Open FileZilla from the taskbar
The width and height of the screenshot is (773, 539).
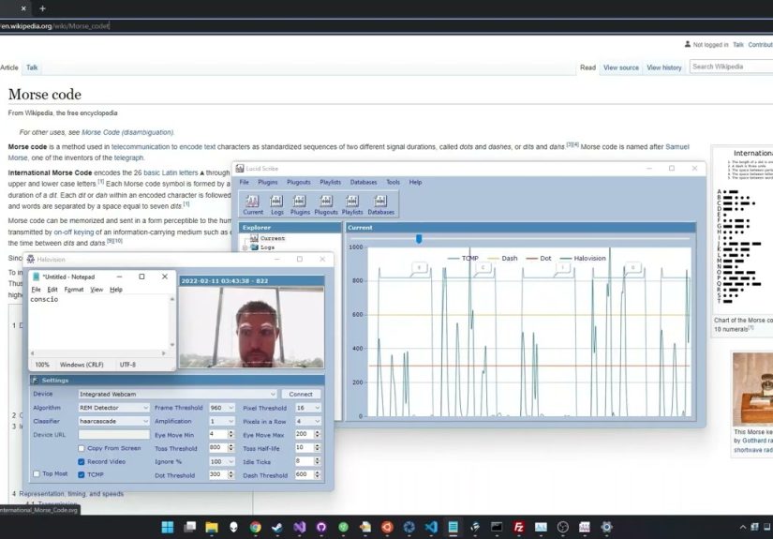coord(519,527)
